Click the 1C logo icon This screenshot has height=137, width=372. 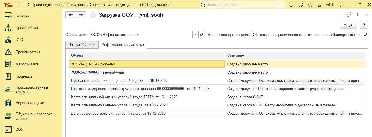point(8,5)
